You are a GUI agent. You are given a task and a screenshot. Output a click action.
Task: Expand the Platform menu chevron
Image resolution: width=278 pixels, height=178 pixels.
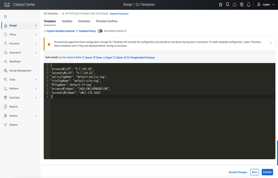36,88
